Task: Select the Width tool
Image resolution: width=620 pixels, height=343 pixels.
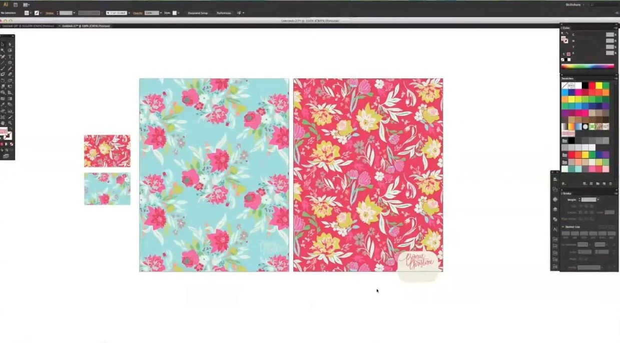Action: [3, 86]
